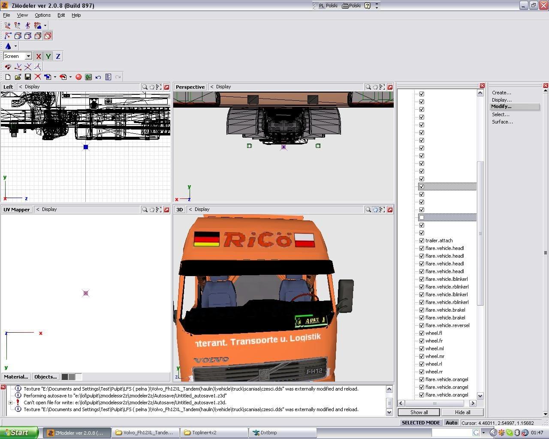Open the Help menu
Image resolution: width=549 pixels, height=439 pixels.
click(x=76, y=15)
